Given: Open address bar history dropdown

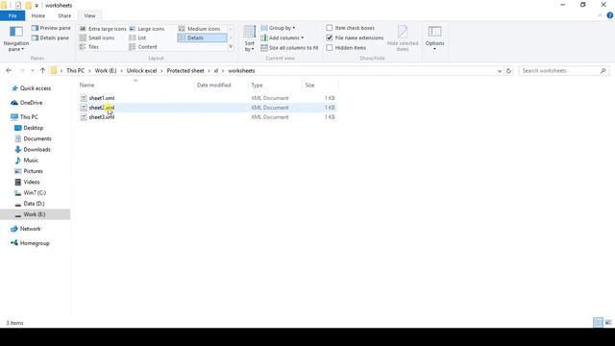Looking at the screenshot, I should click(x=500, y=71).
